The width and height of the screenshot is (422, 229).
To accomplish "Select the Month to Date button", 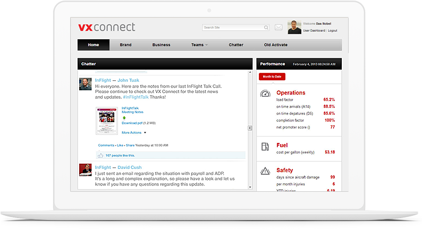I will point(272,77).
